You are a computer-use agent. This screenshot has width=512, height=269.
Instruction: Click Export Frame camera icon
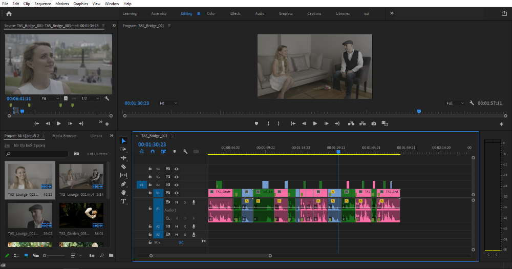point(374,123)
